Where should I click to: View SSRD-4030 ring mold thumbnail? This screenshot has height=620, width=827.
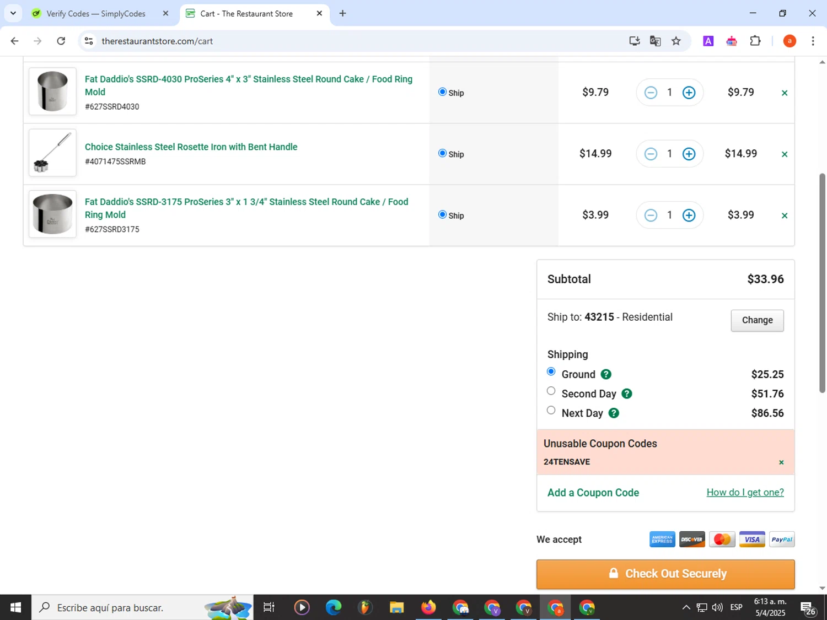(x=52, y=91)
